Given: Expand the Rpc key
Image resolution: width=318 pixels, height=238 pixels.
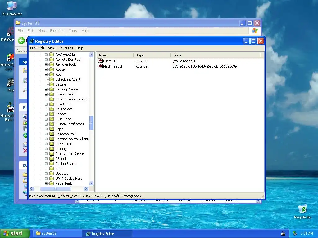Looking at the screenshot, I should point(46,74).
